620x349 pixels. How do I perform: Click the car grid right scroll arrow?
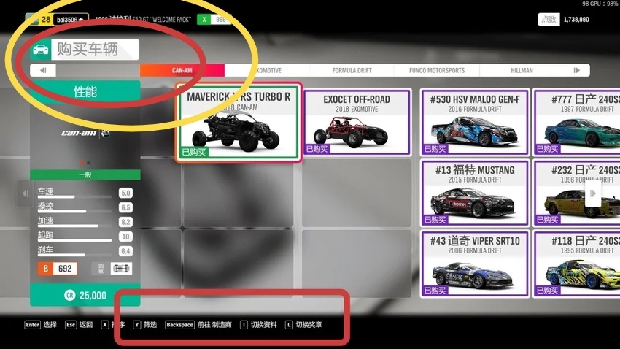pyautogui.click(x=593, y=193)
